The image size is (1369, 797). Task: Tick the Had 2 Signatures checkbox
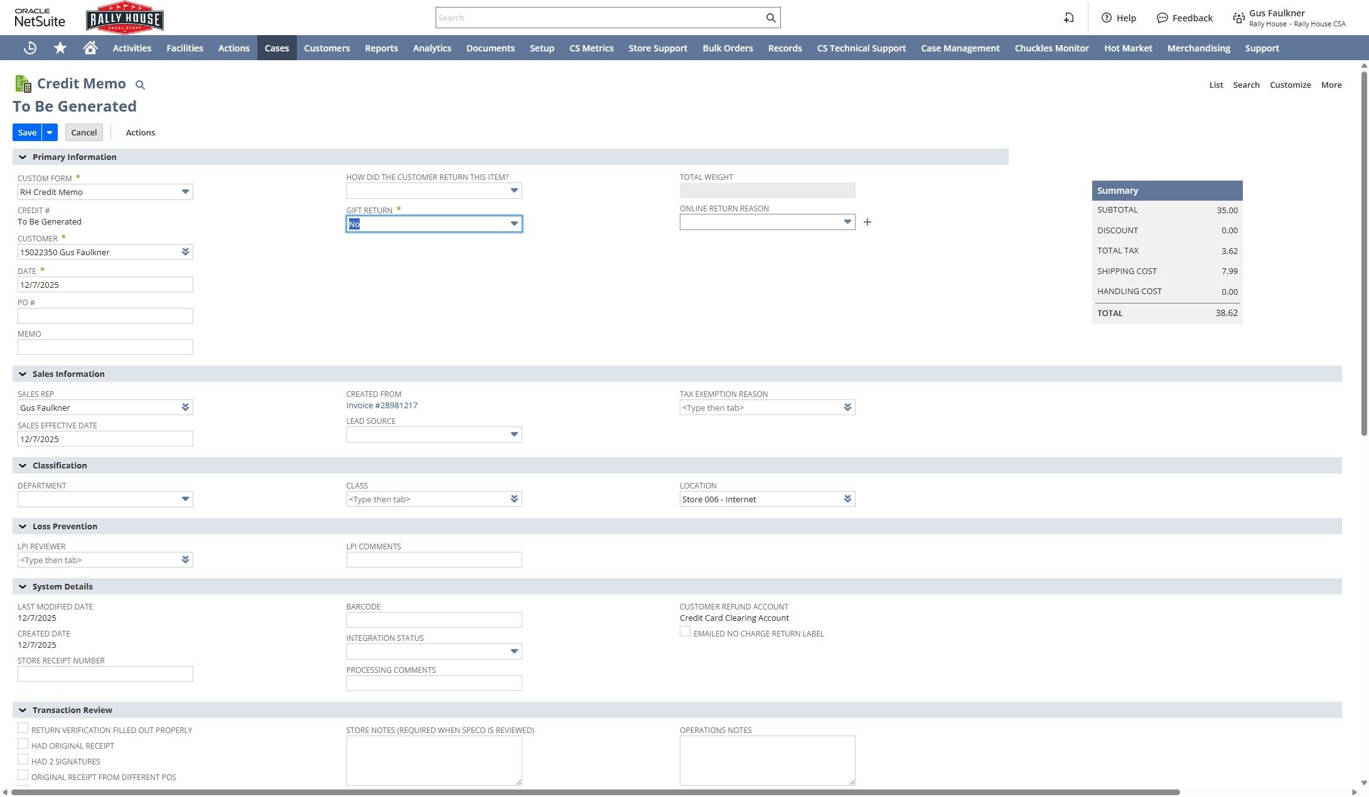tap(23, 759)
